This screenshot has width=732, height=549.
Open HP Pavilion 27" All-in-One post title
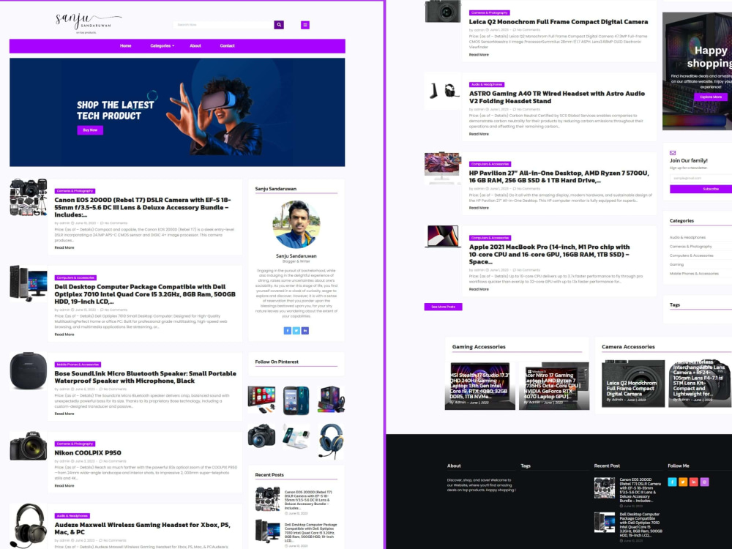coord(559,176)
